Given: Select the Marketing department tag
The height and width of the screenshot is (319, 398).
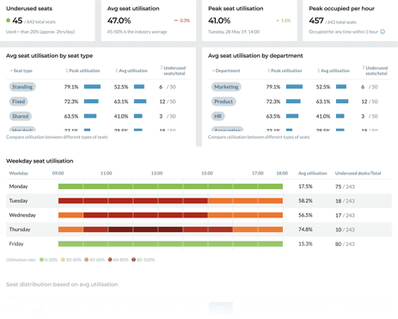Looking at the screenshot, I should [226, 87].
